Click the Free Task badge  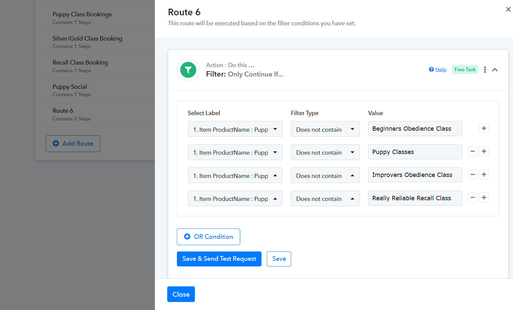click(465, 70)
